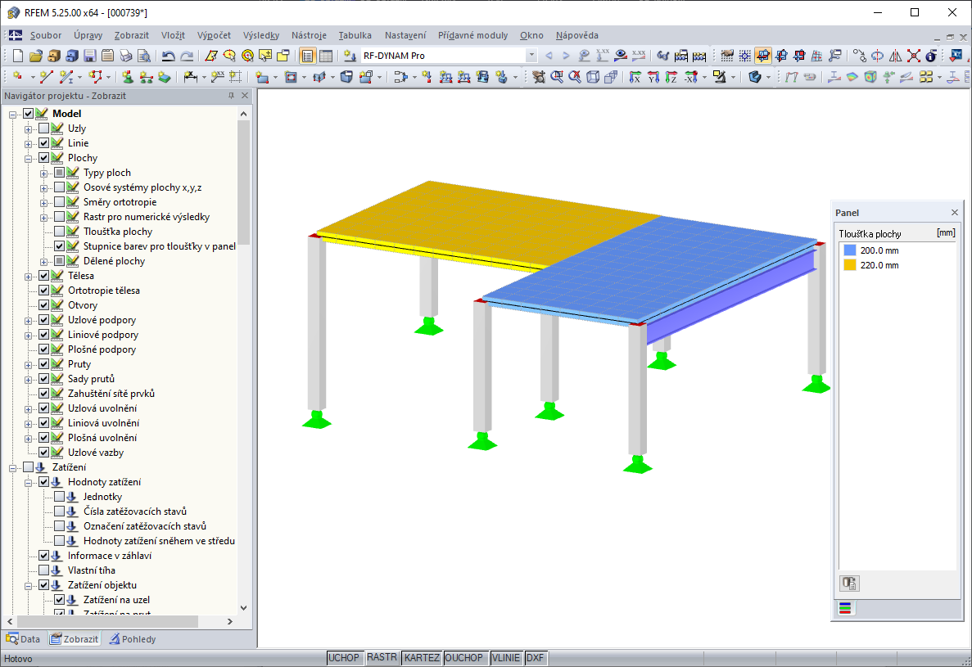
Task: Click the blue 200.0 mm color swatch
Action: [x=850, y=250]
